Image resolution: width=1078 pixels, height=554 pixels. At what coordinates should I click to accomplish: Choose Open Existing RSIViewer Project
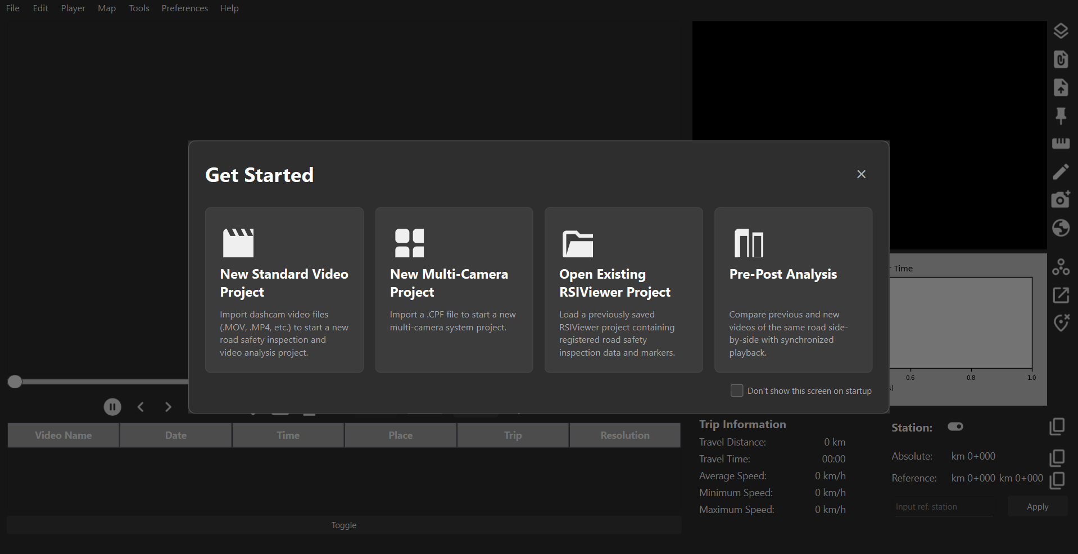click(624, 290)
